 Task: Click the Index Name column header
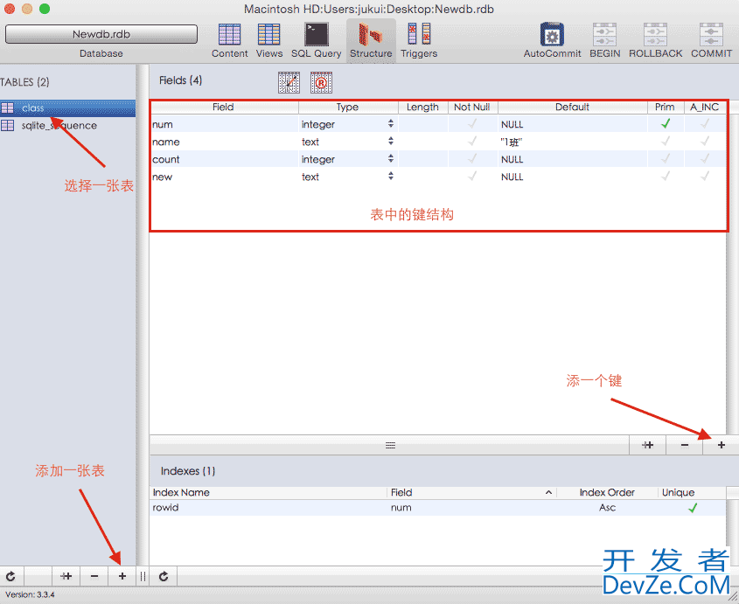point(268,492)
